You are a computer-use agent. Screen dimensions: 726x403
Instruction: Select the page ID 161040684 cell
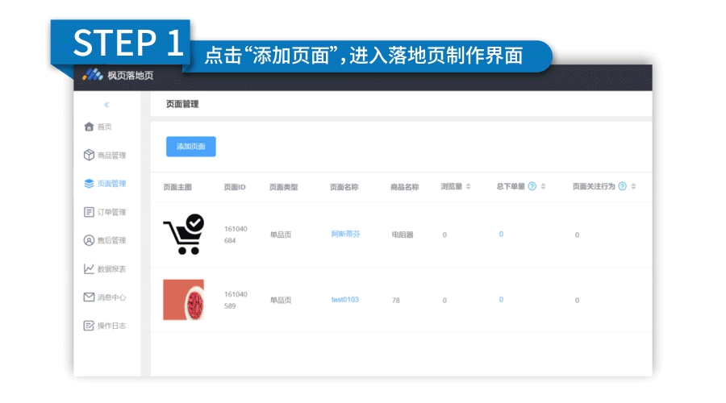(236, 235)
